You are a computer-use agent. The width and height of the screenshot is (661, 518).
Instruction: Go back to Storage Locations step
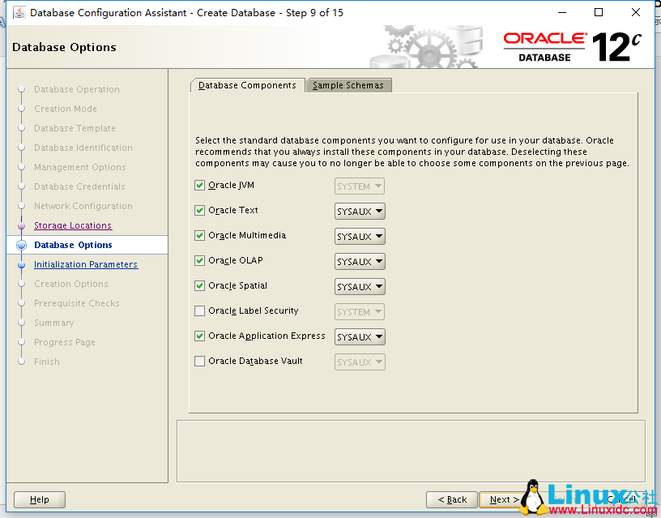[x=72, y=225]
